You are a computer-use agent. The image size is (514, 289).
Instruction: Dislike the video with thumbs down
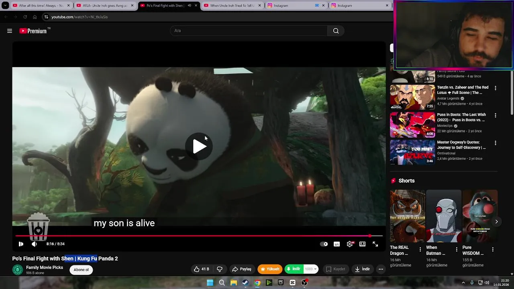[x=220, y=269]
